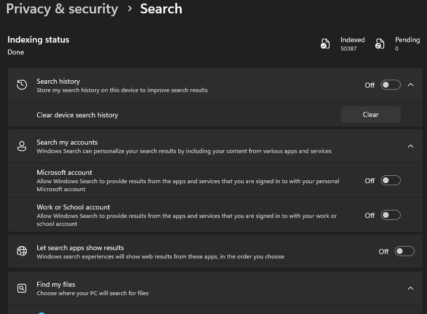
Task: Click the Indexed count 50387
Action: pyautogui.click(x=349, y=49)
